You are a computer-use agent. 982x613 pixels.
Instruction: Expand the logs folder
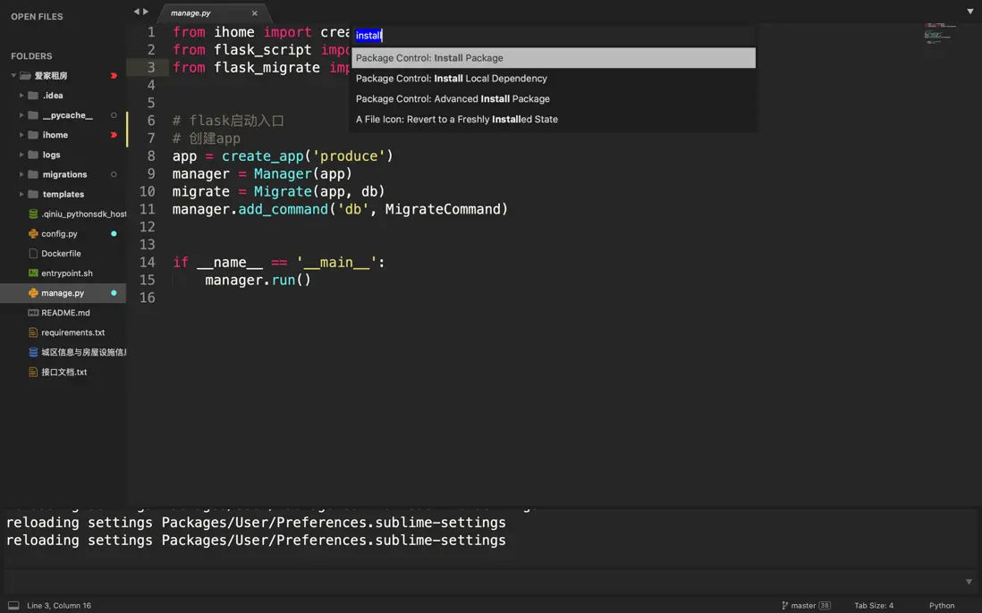tap(21, 155)
